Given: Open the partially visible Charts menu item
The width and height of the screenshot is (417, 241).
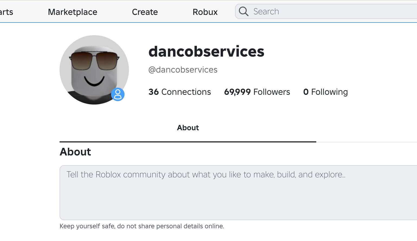Looking at the screenshot, I should (x=6, y=12).
